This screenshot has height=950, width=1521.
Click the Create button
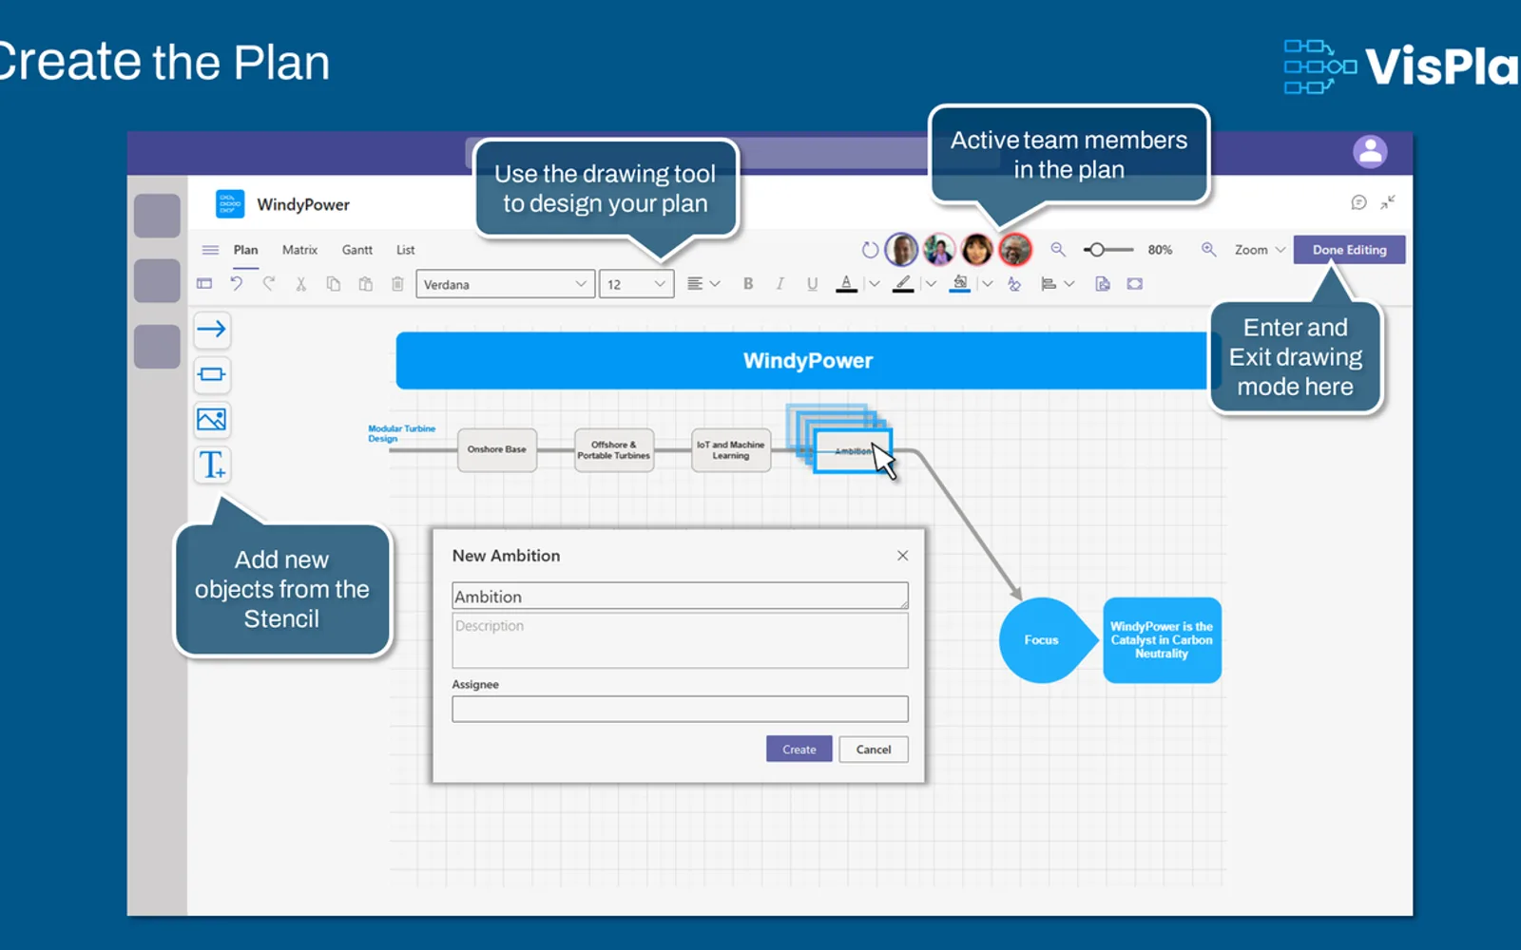[x=799, y=750]
